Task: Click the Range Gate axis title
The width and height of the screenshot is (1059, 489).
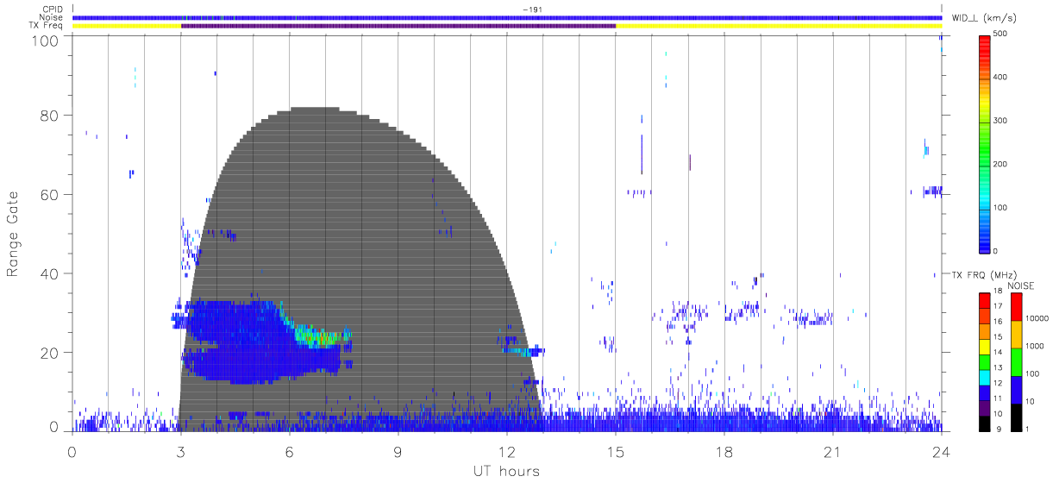Action: [x=13, y=234]
